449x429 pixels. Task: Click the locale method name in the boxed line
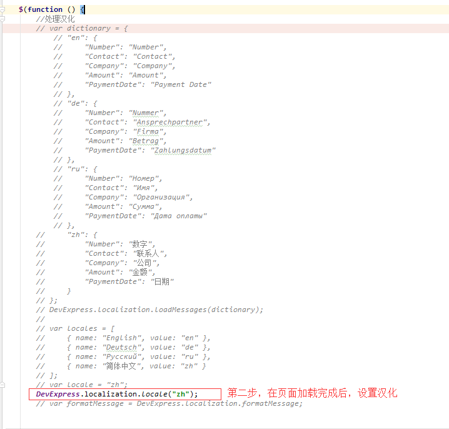pos(154,394)
